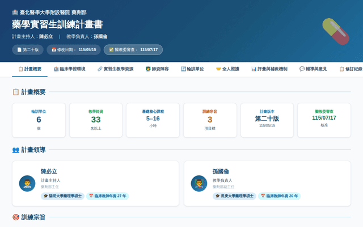Click the calendar icon in 修改日期 badge
363x227 pixels.
pyautogui.click(x=54, y=49)
